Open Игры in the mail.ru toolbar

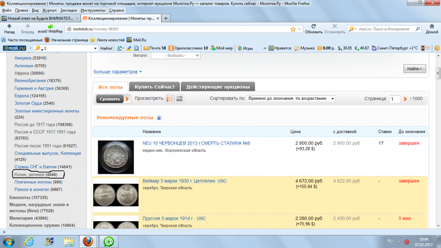click(x=245, y=48)
